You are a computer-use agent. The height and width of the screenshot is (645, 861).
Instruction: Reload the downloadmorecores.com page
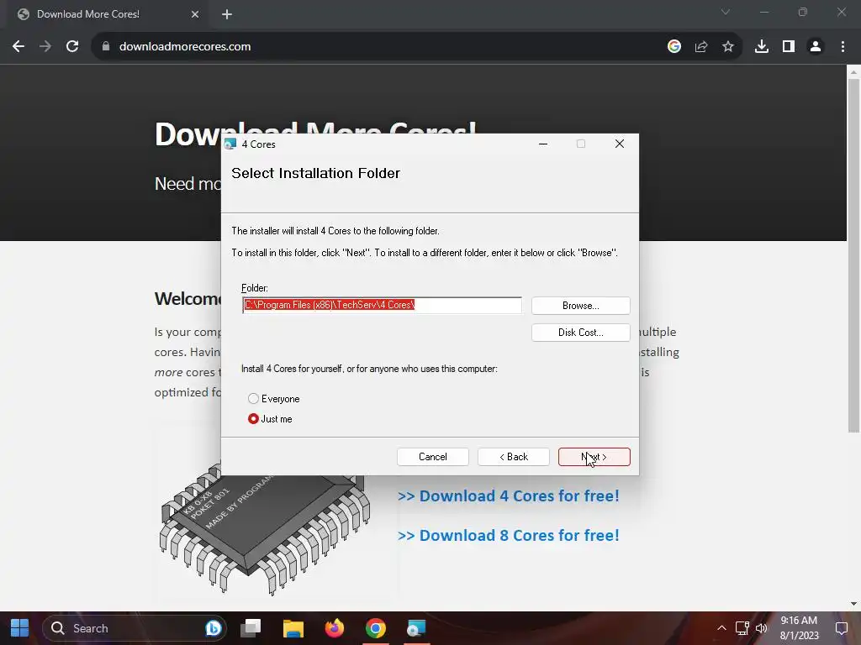[x=72, y=47]
